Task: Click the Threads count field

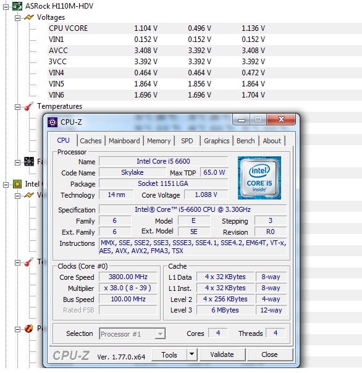Action: (276, 333)
